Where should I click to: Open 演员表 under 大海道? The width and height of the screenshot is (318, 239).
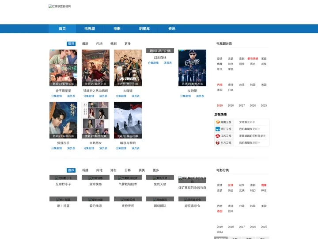[136, 96]
